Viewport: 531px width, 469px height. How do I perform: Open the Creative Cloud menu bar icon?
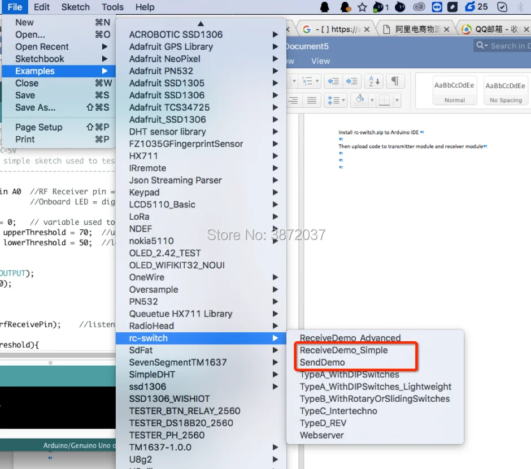(419, 7)
